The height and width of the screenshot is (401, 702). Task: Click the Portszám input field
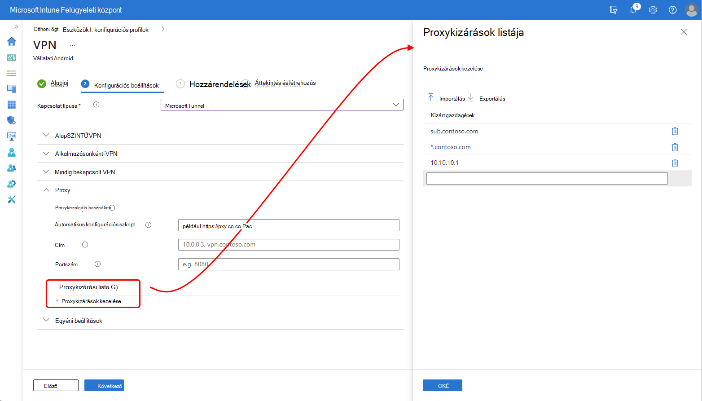click(289, 264)
